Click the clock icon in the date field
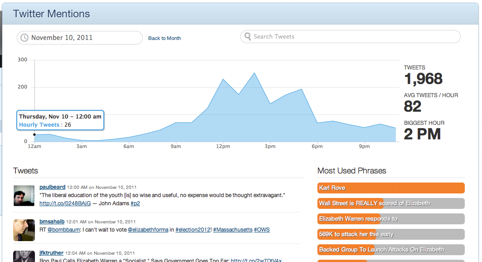 (x=24, y=38)
